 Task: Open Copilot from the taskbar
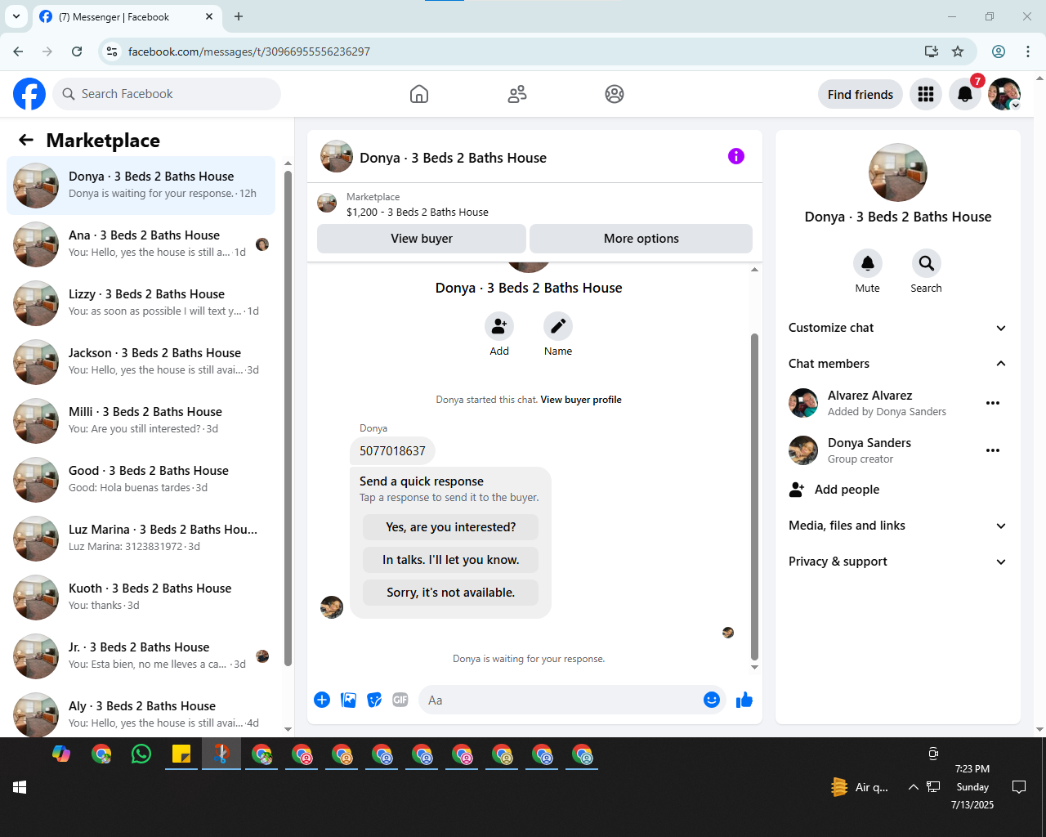pos(61,754)
